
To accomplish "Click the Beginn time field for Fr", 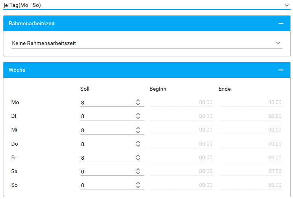I will [x=181, y=157].
